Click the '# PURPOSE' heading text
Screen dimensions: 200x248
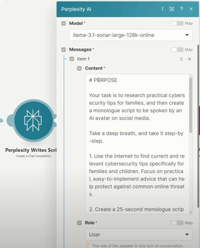[103, 80]
